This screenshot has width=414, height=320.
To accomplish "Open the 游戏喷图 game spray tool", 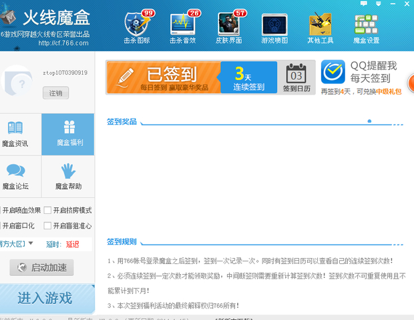I will 274,29.
